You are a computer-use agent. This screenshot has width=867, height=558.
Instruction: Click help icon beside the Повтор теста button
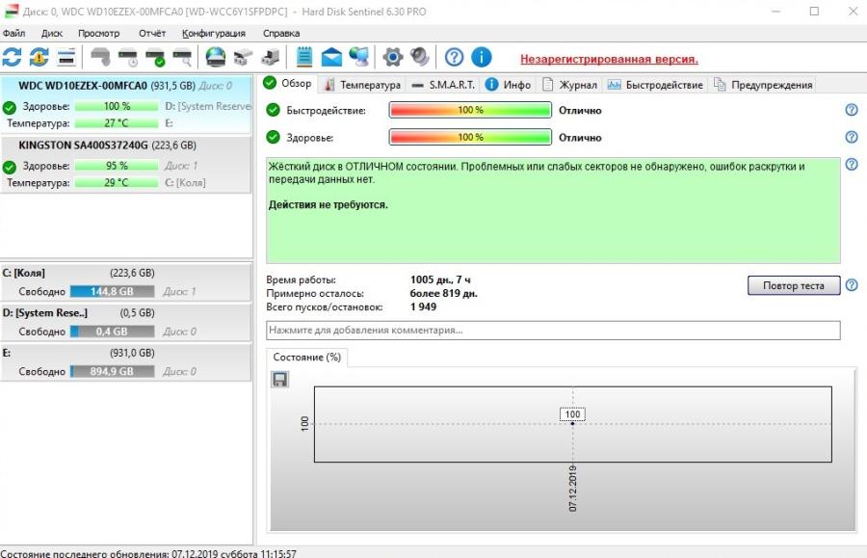(851, 285)
